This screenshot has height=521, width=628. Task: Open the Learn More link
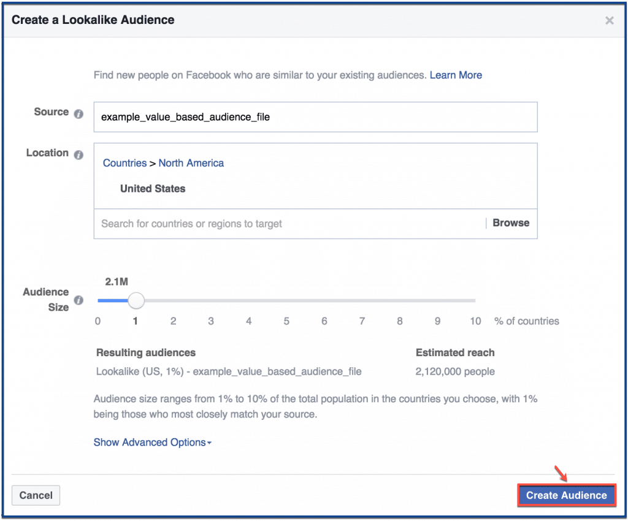[x=456, y=75]
